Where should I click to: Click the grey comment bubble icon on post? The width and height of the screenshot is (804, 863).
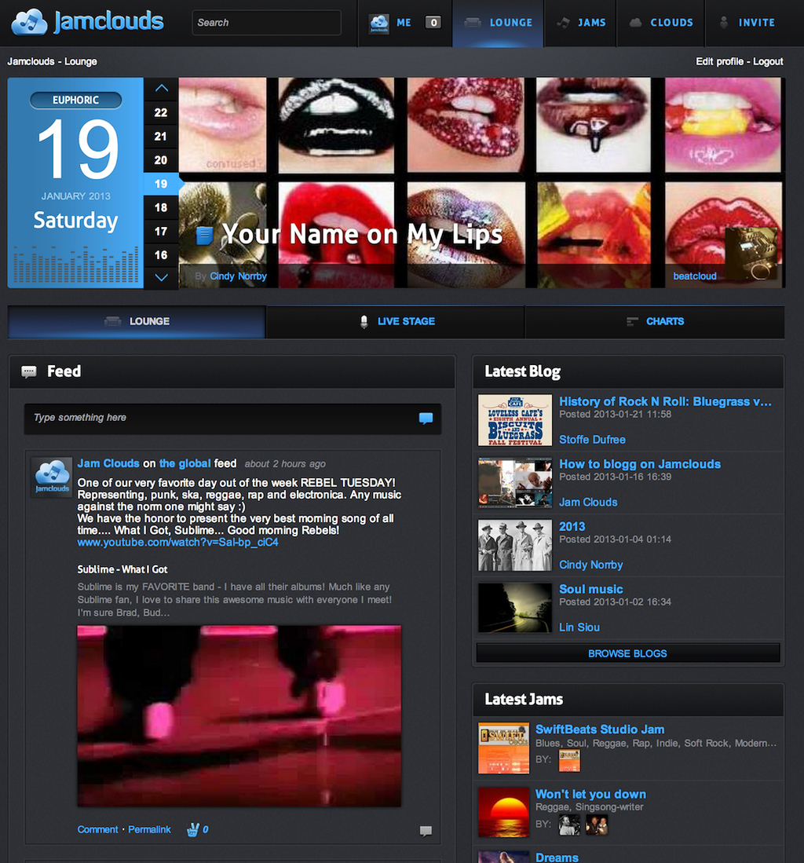[x=426, y=831]
